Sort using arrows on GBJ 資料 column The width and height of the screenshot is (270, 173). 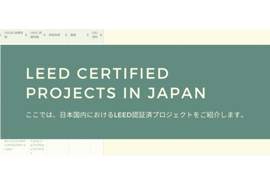101,35
